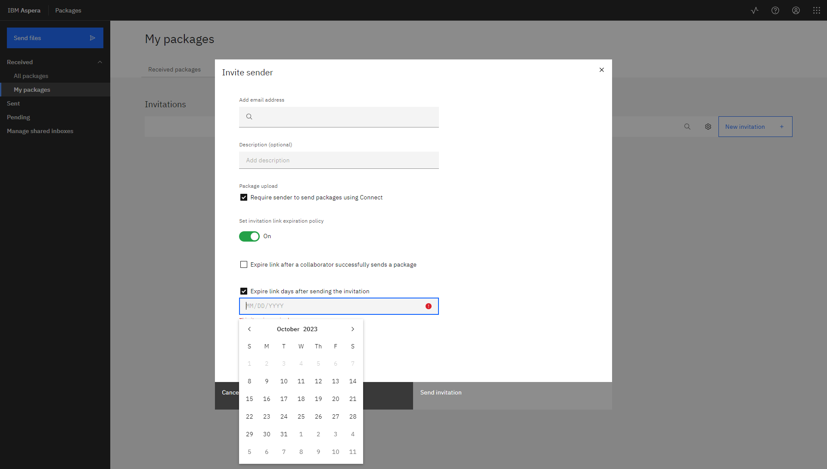
Task: Close the Invite sender dialog
Action: (602, 70)
